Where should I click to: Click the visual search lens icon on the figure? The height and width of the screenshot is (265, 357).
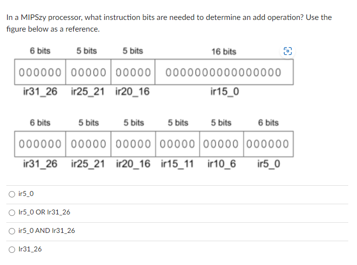288,51
